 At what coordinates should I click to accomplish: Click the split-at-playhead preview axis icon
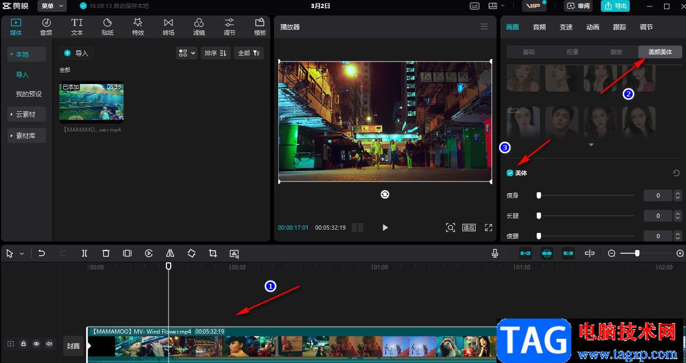pyautogui.click(x=590, y=253)
